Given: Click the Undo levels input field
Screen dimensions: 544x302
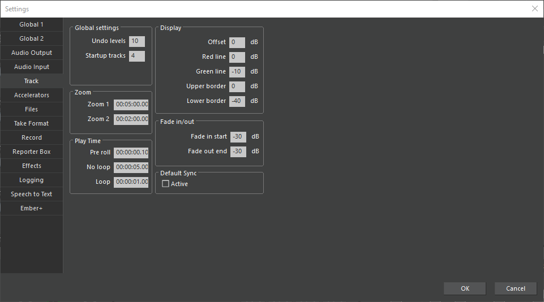Looking at the screenshot, I should coord(136,41).
